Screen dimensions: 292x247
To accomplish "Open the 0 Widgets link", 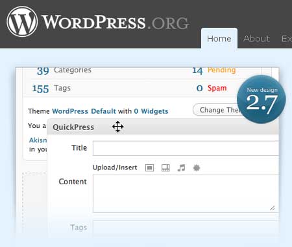I will tap(151, 111).
